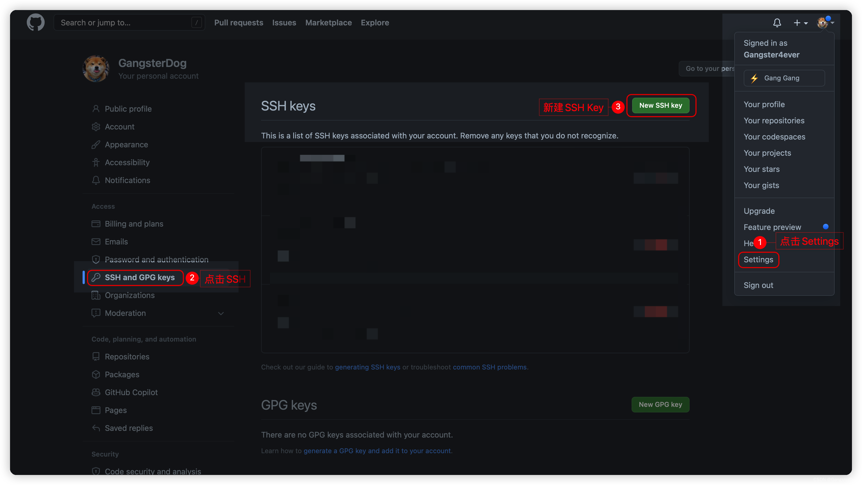Choose Settings in the user menu
The height and width of the screenshot is (485, 862).
pos(758,260)
